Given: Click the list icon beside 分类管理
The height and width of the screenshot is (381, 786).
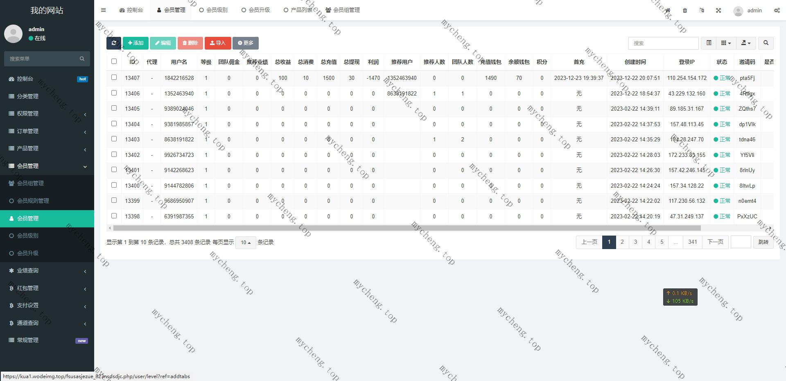Looking at the screenshot, I should point(11,96).
